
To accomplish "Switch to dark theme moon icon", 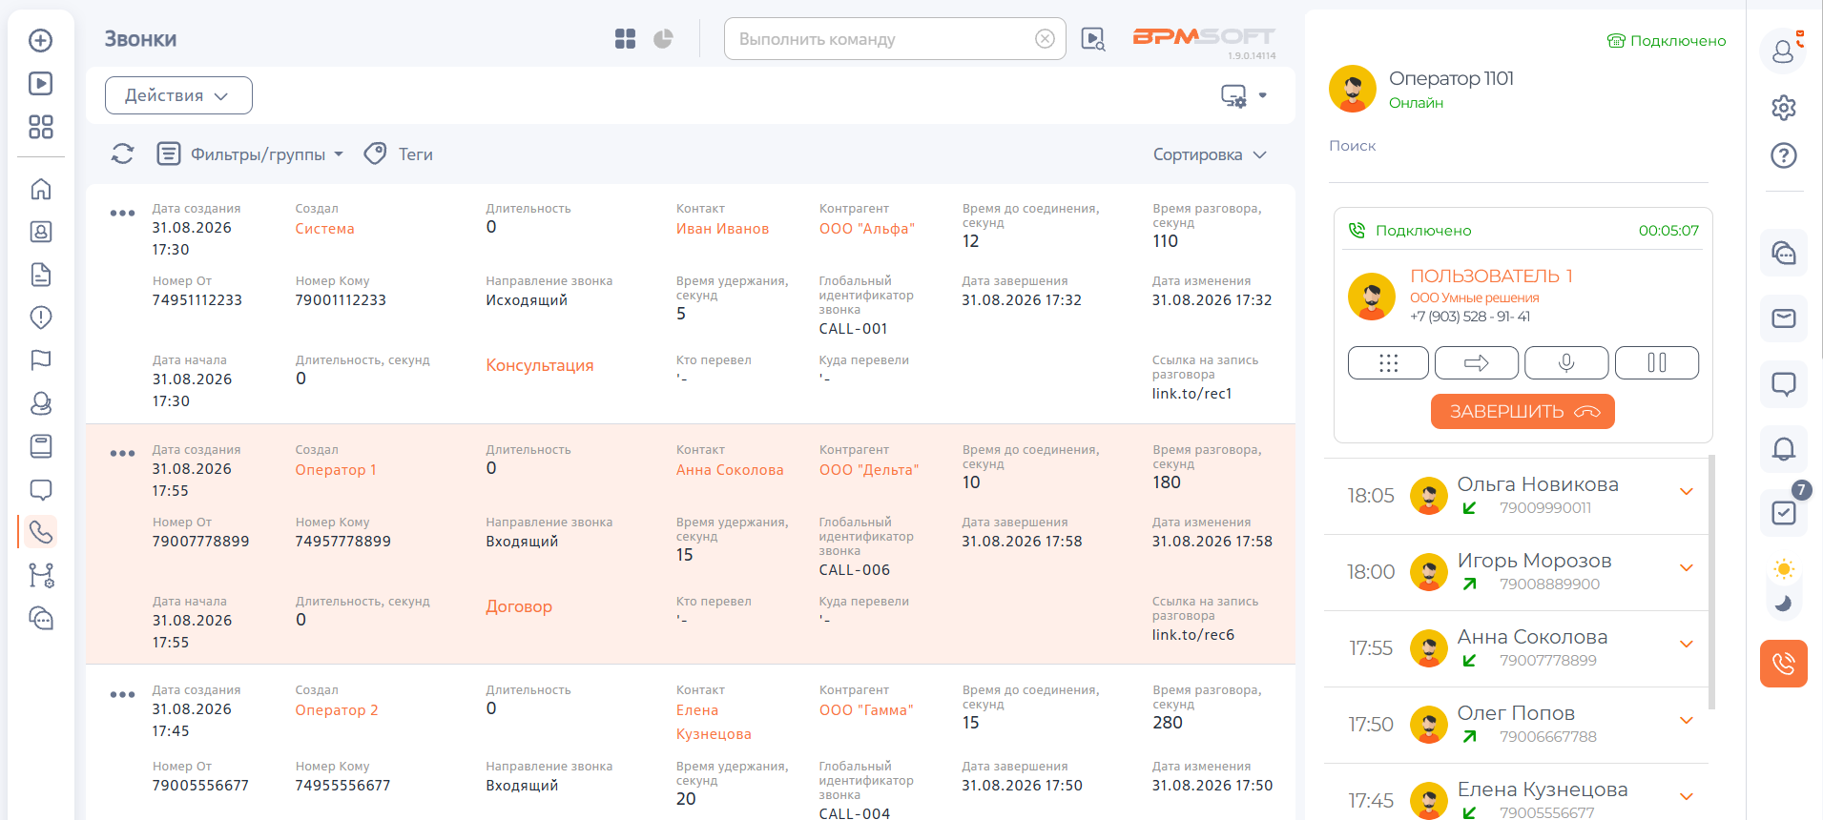I will [x=1783, y=603].
